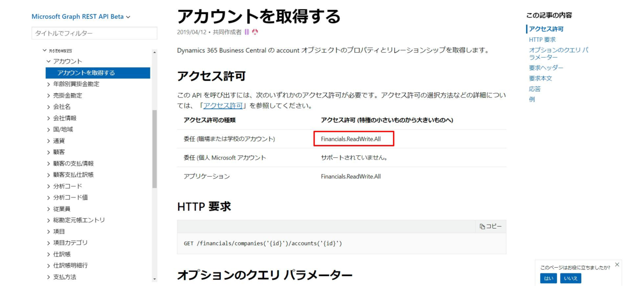Expand the 年齢別買掛金勘定 node chevron

[49, 84]
